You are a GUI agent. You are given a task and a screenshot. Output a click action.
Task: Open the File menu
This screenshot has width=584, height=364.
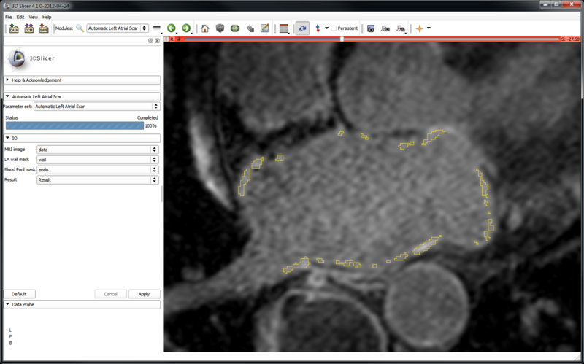click(x=9, y=16)
